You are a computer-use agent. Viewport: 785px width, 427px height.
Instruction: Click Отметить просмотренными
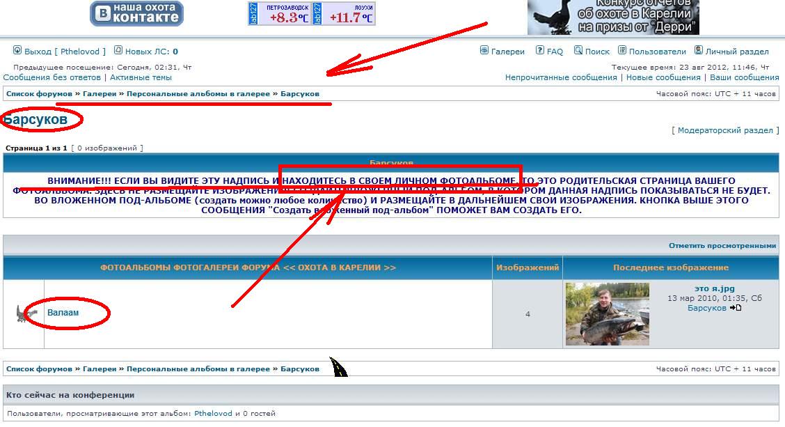pos(722,246)
